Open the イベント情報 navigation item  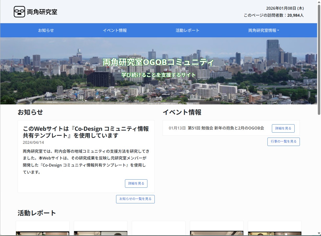click(x=115, y=30)
